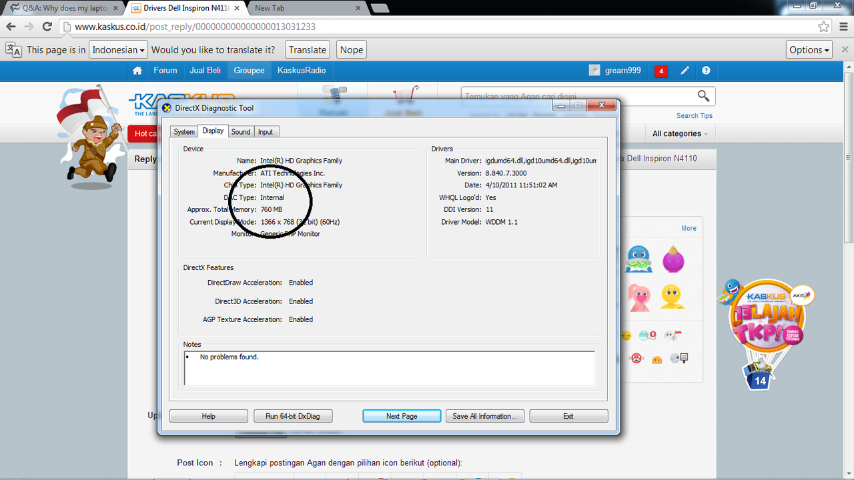Select Direct3D Acceleration 'Enabled' value
Image resolution: width=854 pixels, height=480 pixels.
(x=301, y=301)
